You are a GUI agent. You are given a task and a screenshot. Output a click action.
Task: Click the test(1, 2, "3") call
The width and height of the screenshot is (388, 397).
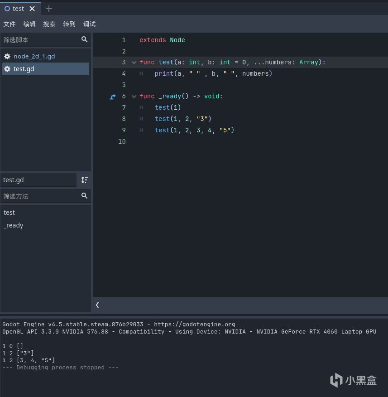click(x=183, y=119)
